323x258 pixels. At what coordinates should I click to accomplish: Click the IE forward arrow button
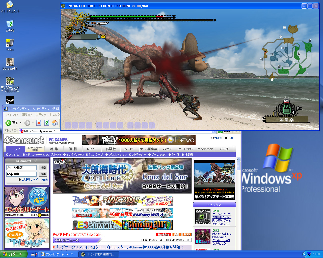[x=27, y=123]
